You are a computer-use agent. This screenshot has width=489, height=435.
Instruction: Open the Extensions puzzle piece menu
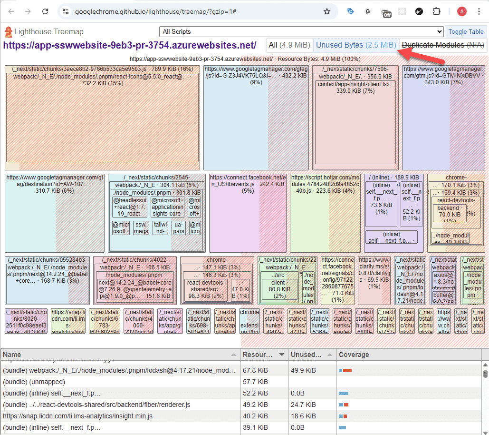pyautogui.click(x=436, y=11)
